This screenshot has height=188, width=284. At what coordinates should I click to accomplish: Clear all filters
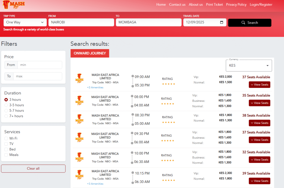tap(33, 168)
